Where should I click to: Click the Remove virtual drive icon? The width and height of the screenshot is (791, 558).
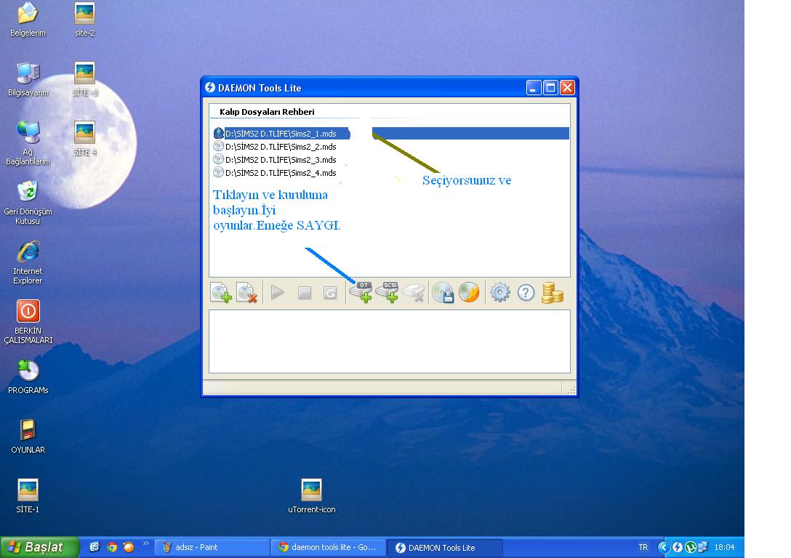(413, 292)
